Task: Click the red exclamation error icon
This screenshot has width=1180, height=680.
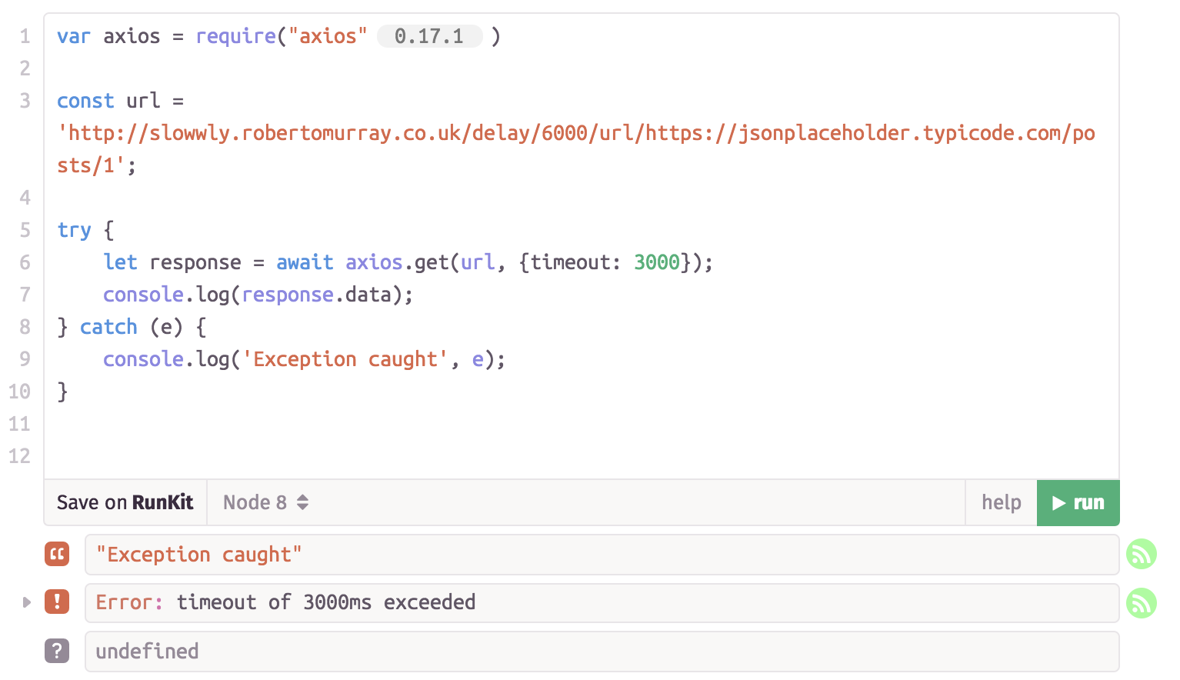Action: [57, 602]
